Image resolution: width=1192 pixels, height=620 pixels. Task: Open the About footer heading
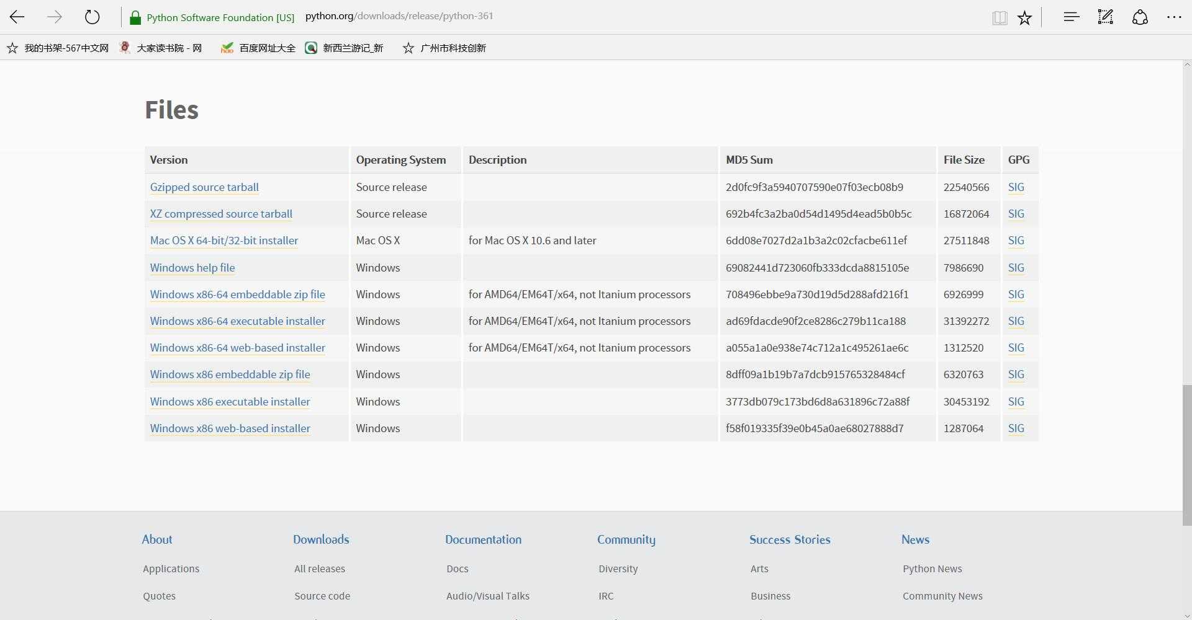click(x=157, y=539)
